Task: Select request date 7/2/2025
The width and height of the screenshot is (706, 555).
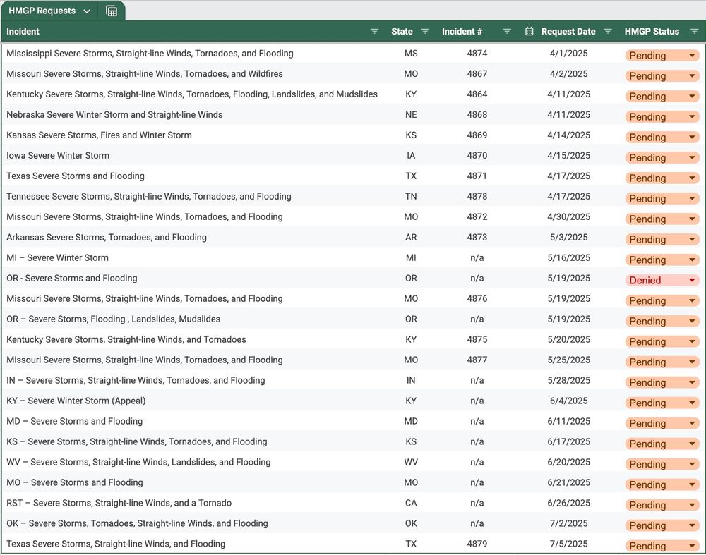Action: click(568, 523)
